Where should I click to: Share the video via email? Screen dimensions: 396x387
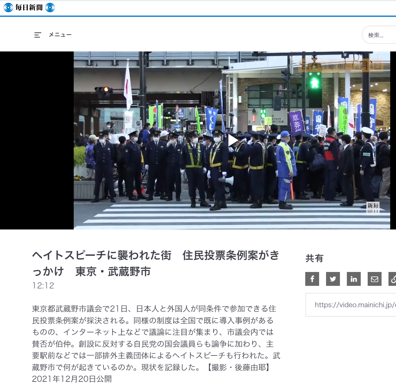[374, 279]
